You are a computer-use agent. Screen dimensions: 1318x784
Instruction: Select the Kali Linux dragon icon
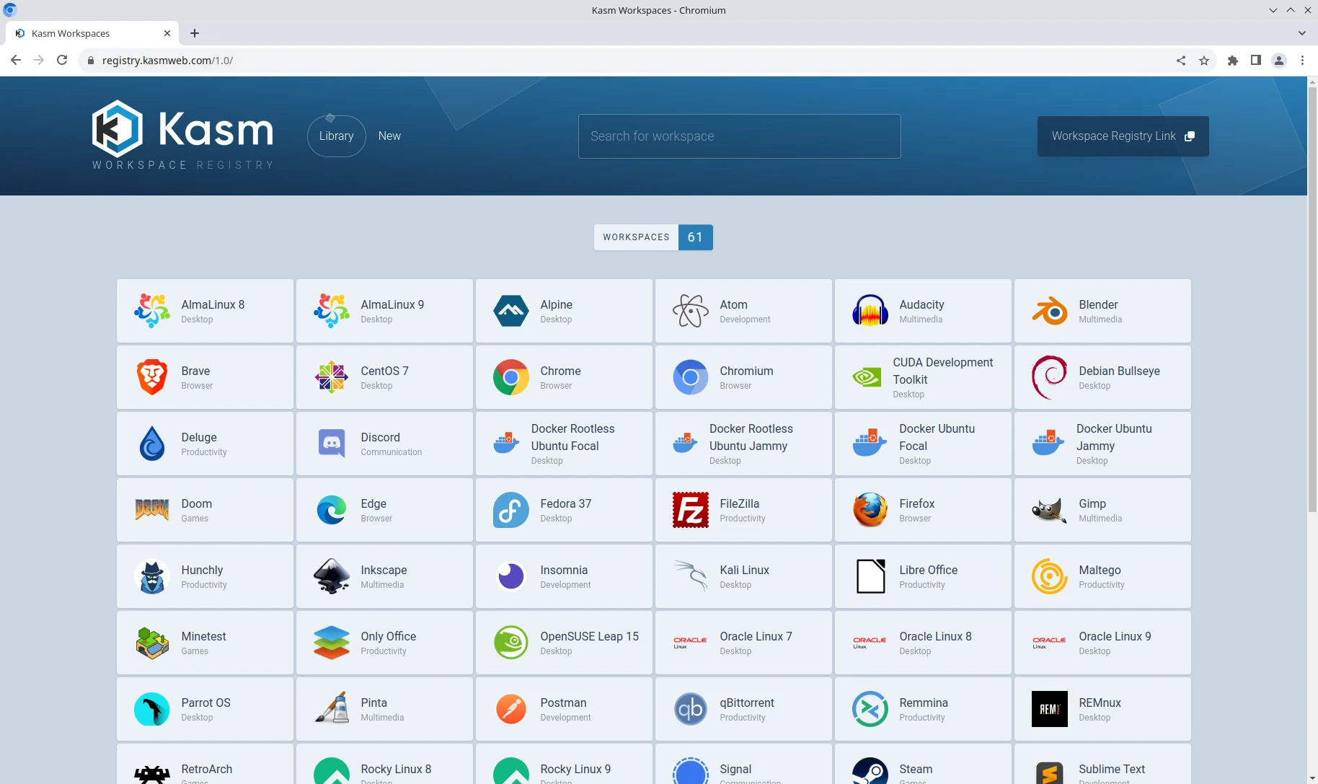tap(690, 576)
